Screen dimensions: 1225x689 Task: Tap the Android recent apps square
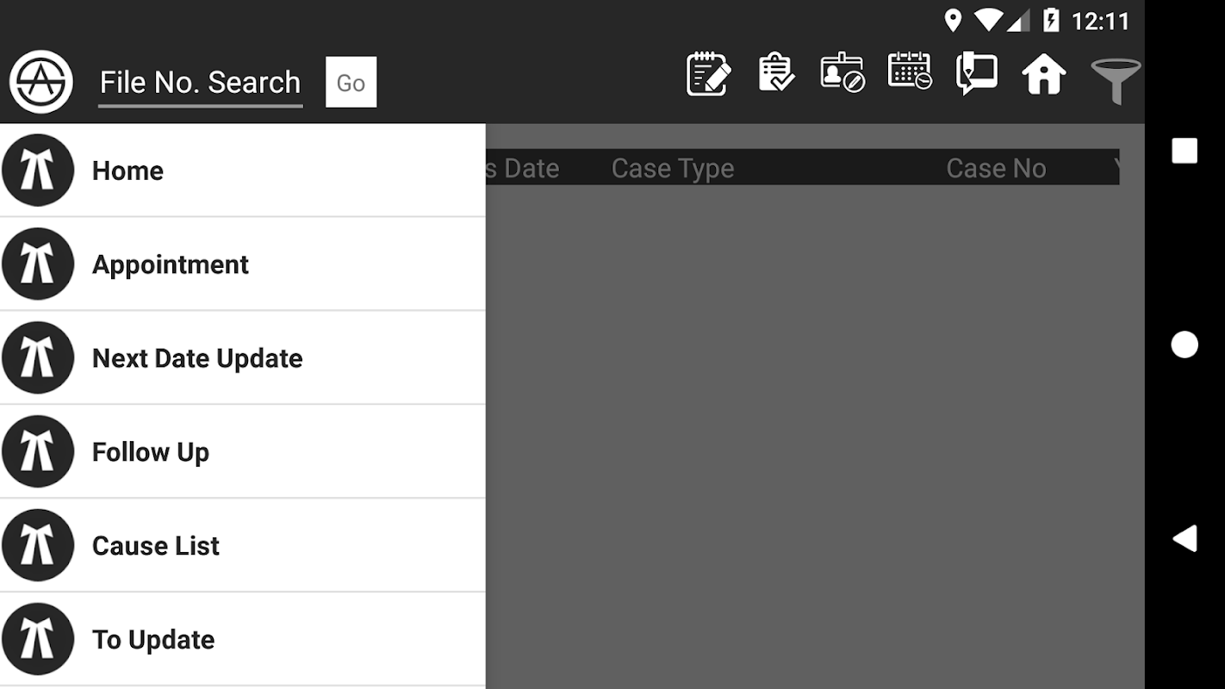click(1185, 151)
